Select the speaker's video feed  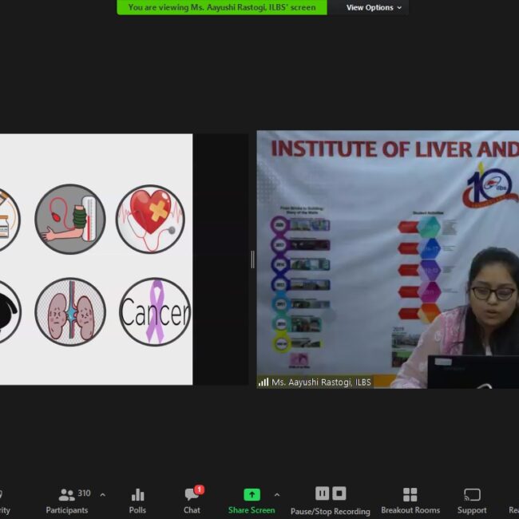(x=388, y=259)
